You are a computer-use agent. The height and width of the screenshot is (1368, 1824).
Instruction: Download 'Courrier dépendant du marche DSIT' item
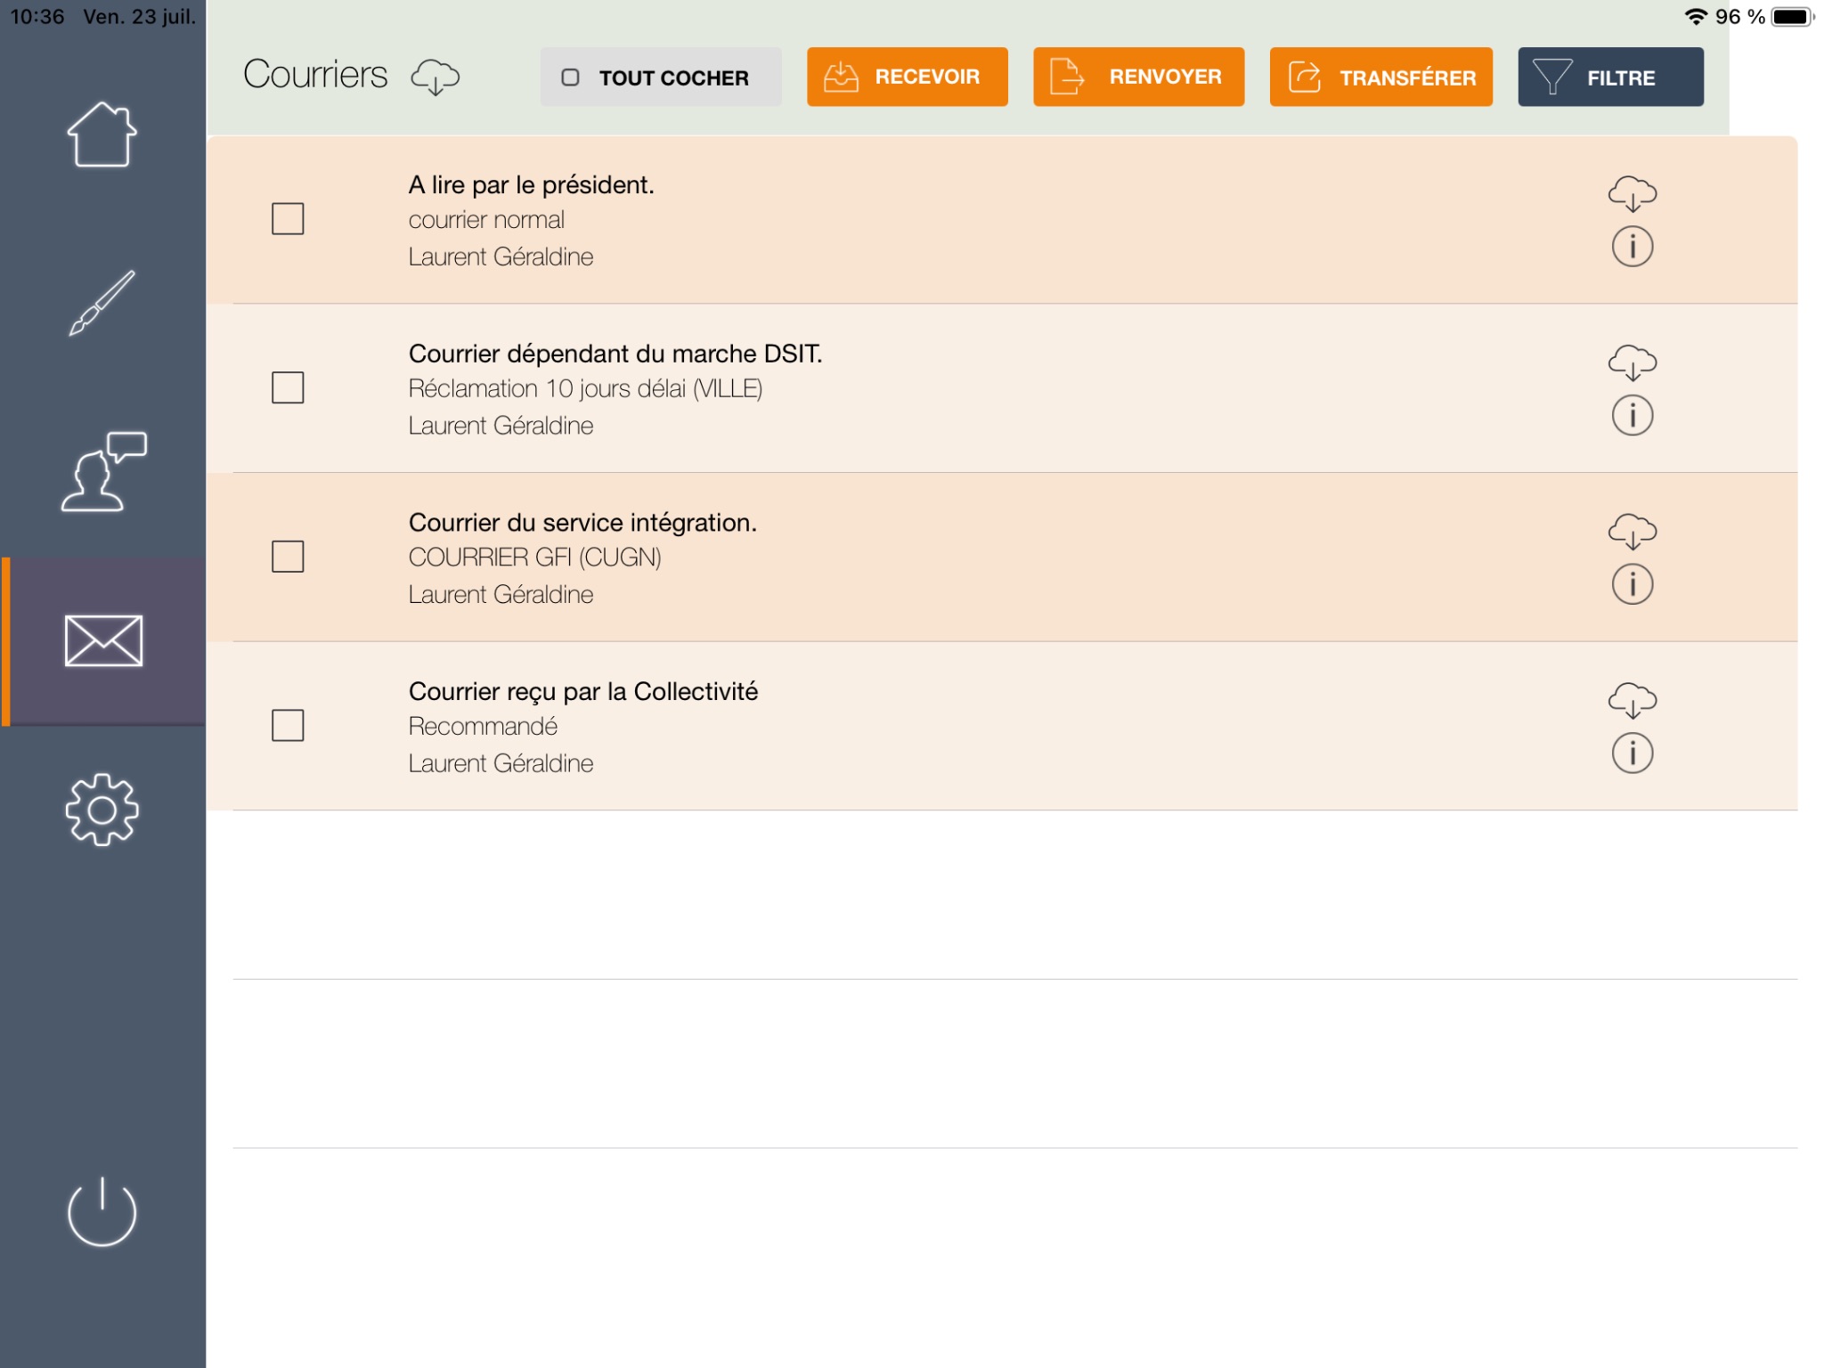click(x=1632, y=362)
